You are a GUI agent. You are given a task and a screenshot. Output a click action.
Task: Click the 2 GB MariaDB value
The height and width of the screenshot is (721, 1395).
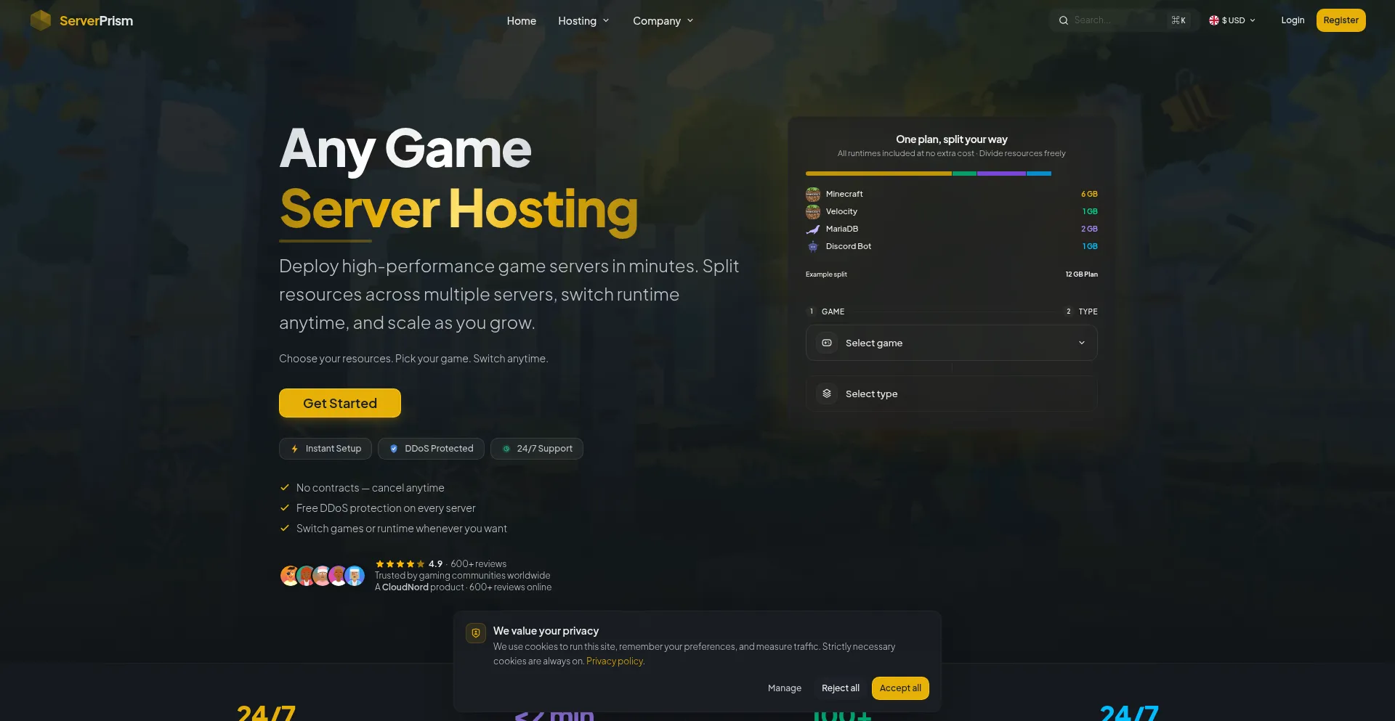(x=1089, y=229)
